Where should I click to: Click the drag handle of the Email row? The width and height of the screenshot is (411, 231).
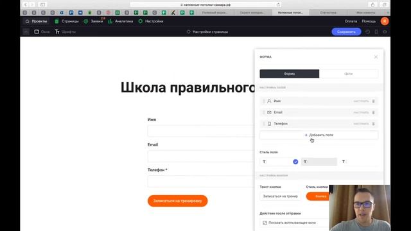(x=263, y=112)
